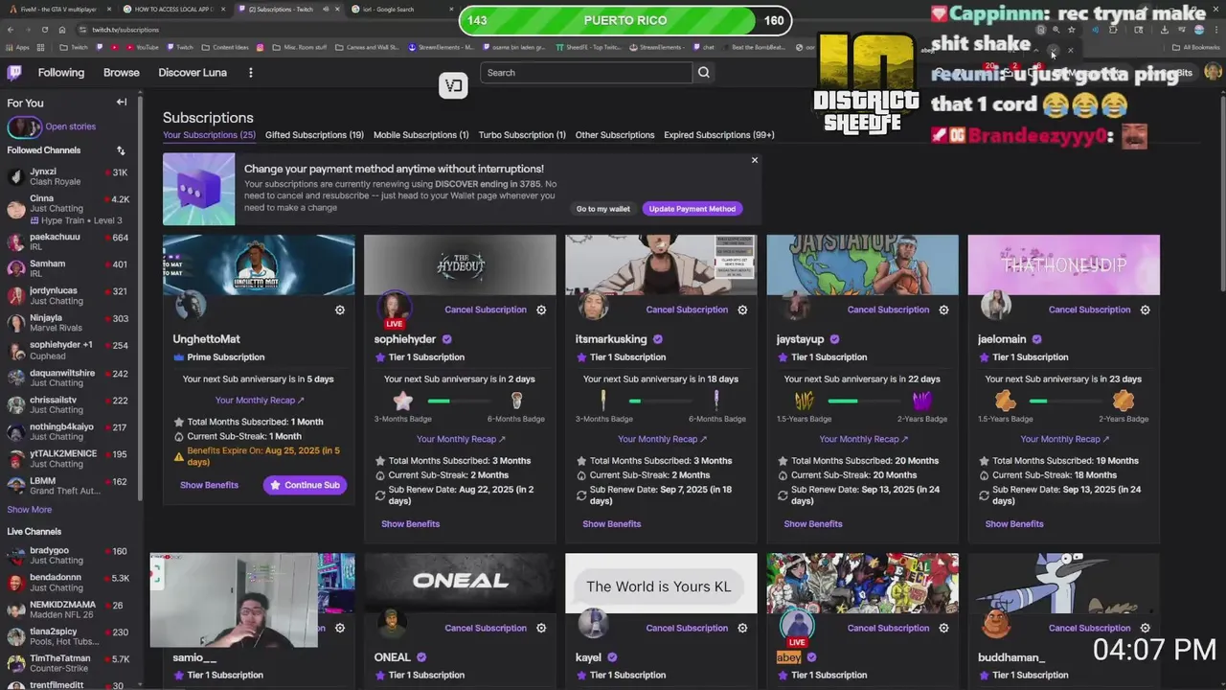
Task: Click itsmarkusking's profile avatar
Action: [x=594, y=306]
